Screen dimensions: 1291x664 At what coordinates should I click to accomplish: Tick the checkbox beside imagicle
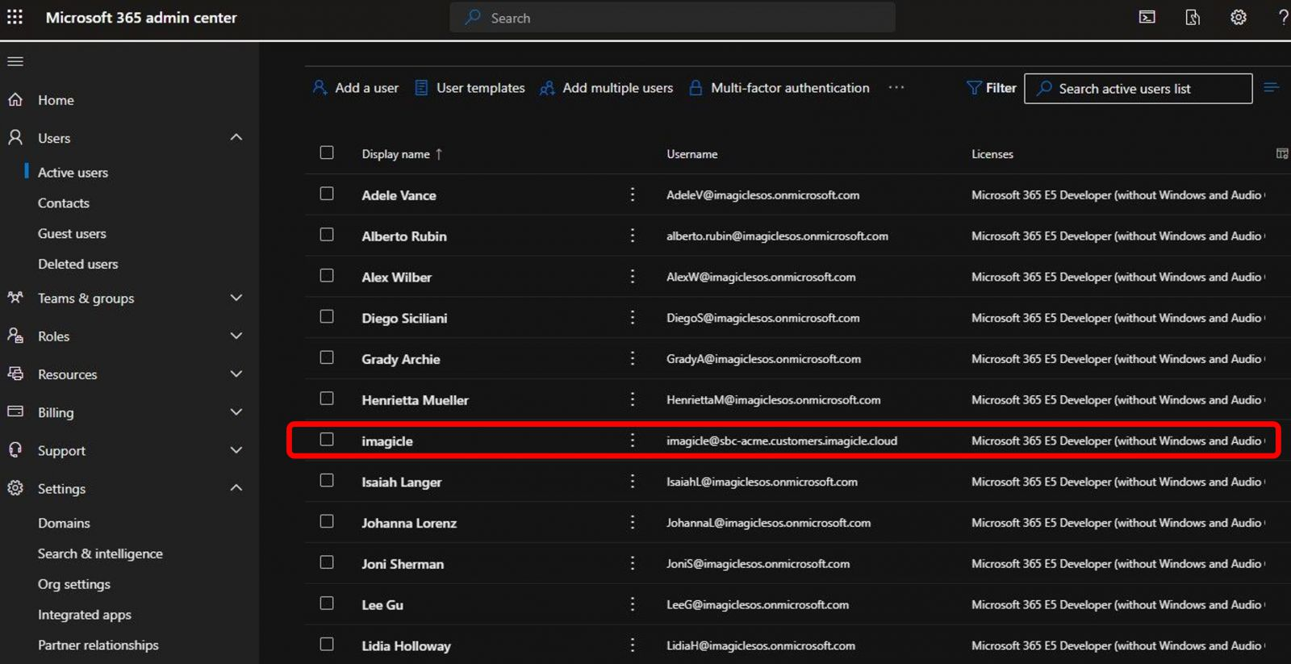point(327,440)
